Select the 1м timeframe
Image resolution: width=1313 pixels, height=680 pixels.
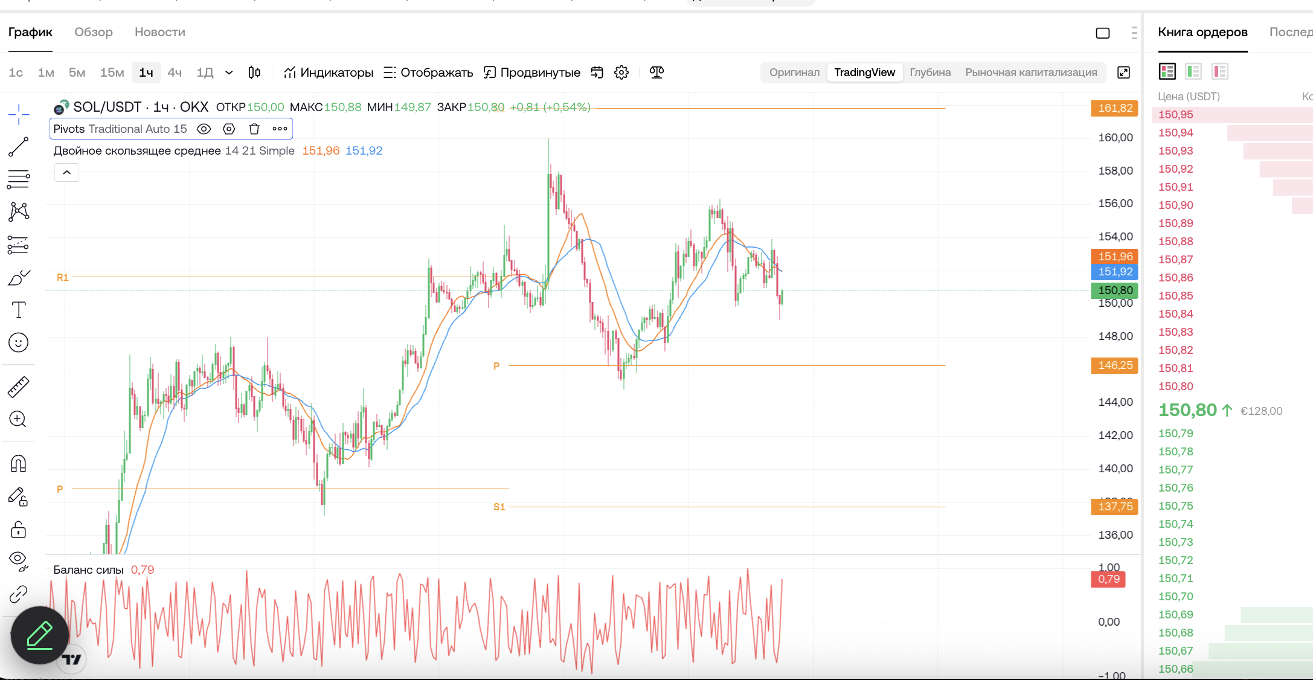[46, 72]
